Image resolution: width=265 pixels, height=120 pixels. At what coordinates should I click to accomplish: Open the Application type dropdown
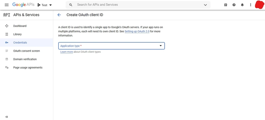point(112,46)
